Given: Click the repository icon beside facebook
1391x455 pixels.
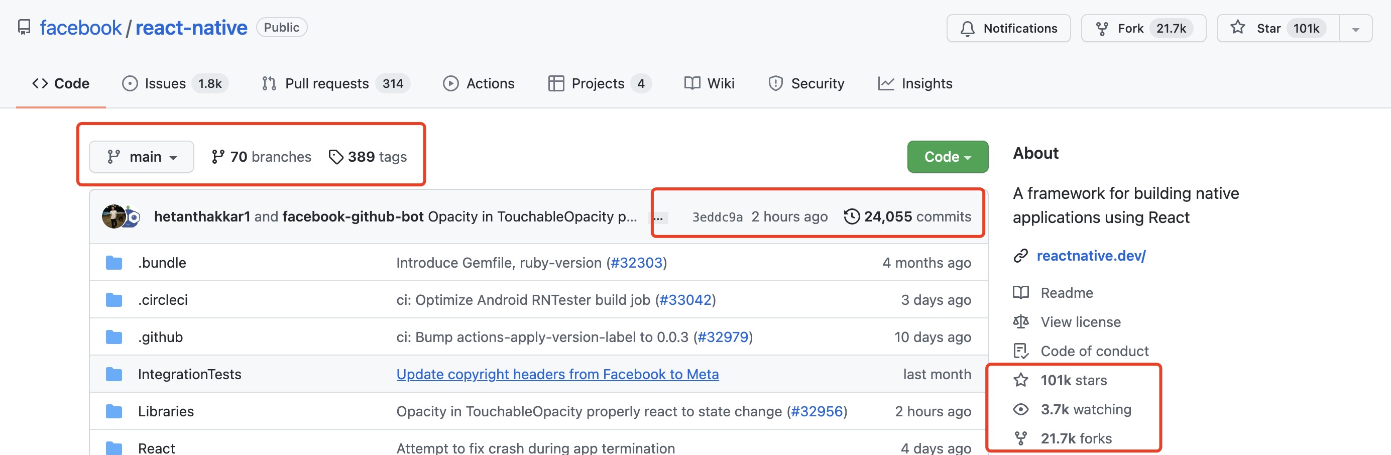Looking at the screenshot, I should 24,28.
